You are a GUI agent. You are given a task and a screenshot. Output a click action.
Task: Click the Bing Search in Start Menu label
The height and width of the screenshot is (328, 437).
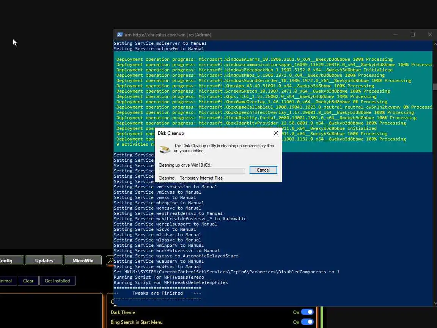click(x=137, y=322)
